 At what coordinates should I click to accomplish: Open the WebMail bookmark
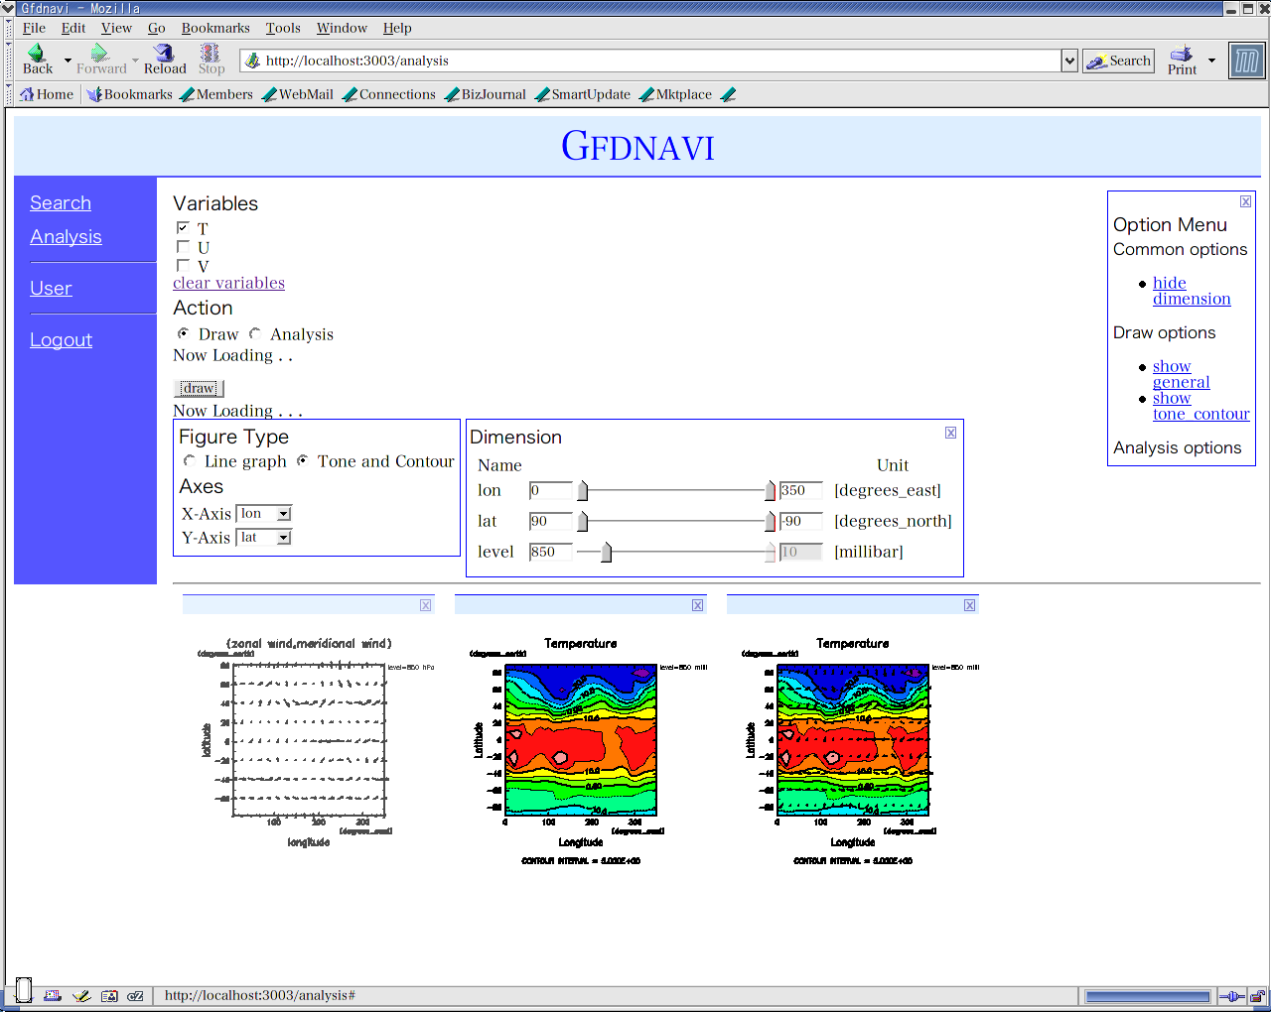tap(298, 94)
